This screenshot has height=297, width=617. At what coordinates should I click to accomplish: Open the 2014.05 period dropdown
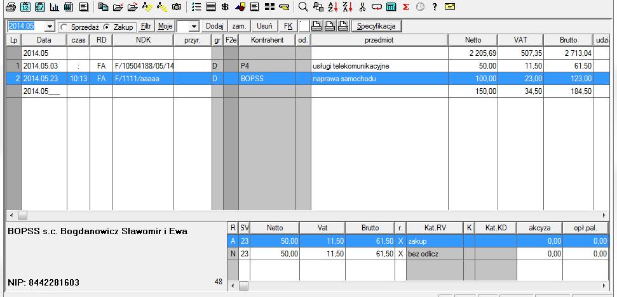point(50,27)
